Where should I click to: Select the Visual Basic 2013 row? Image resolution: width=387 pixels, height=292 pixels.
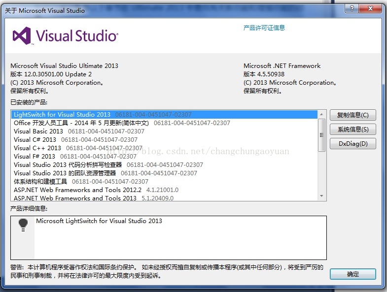[x=164, y=131]
